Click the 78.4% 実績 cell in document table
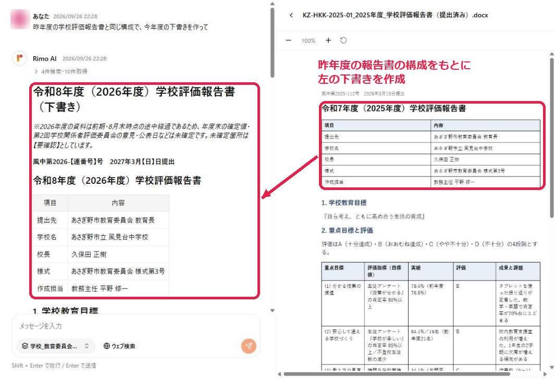The width and height of the screenshot is (555, 379). coord(431,303)
